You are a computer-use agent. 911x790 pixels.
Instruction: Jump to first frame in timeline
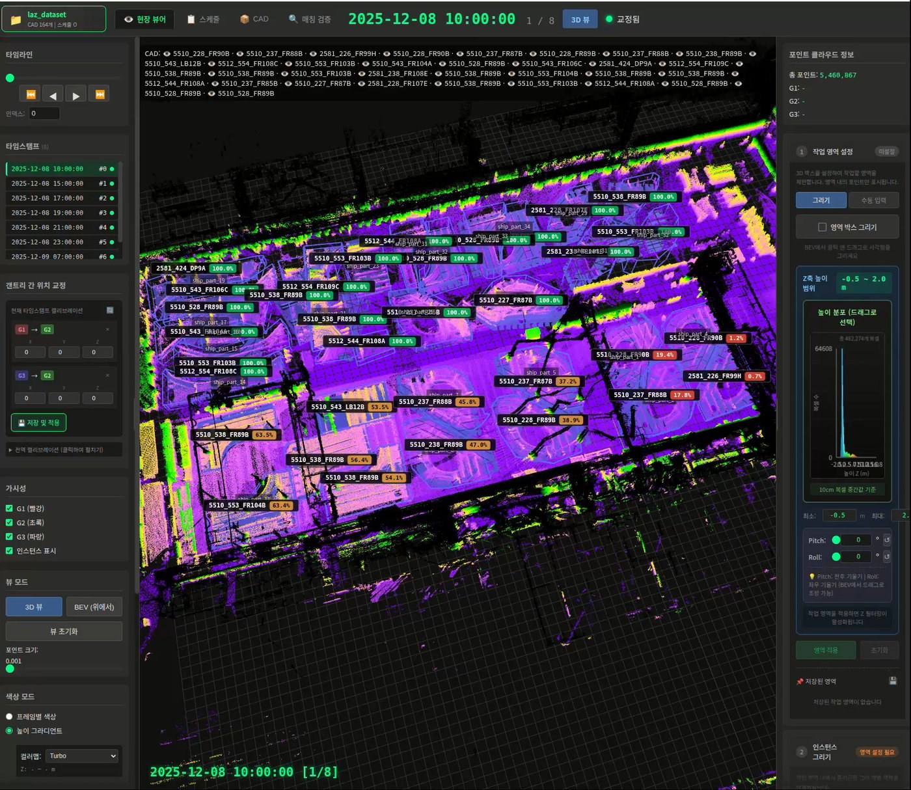click(x=31, y=94)
